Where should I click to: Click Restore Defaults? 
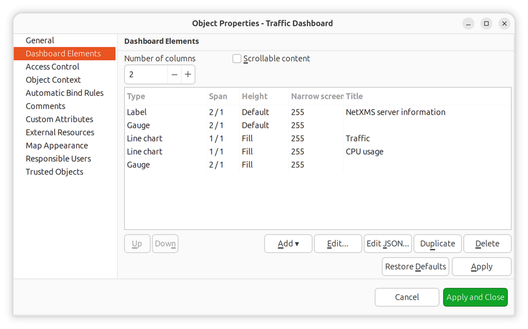(x=415, y=267)
